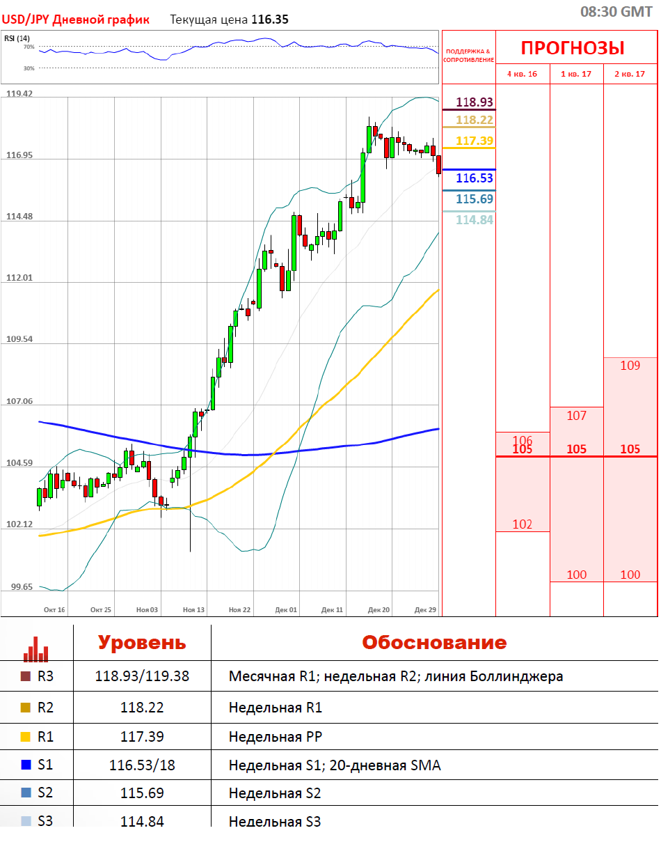The image size is (661, 842).
Task: Click the brown R3 legend square
Action: click(26, 676)
